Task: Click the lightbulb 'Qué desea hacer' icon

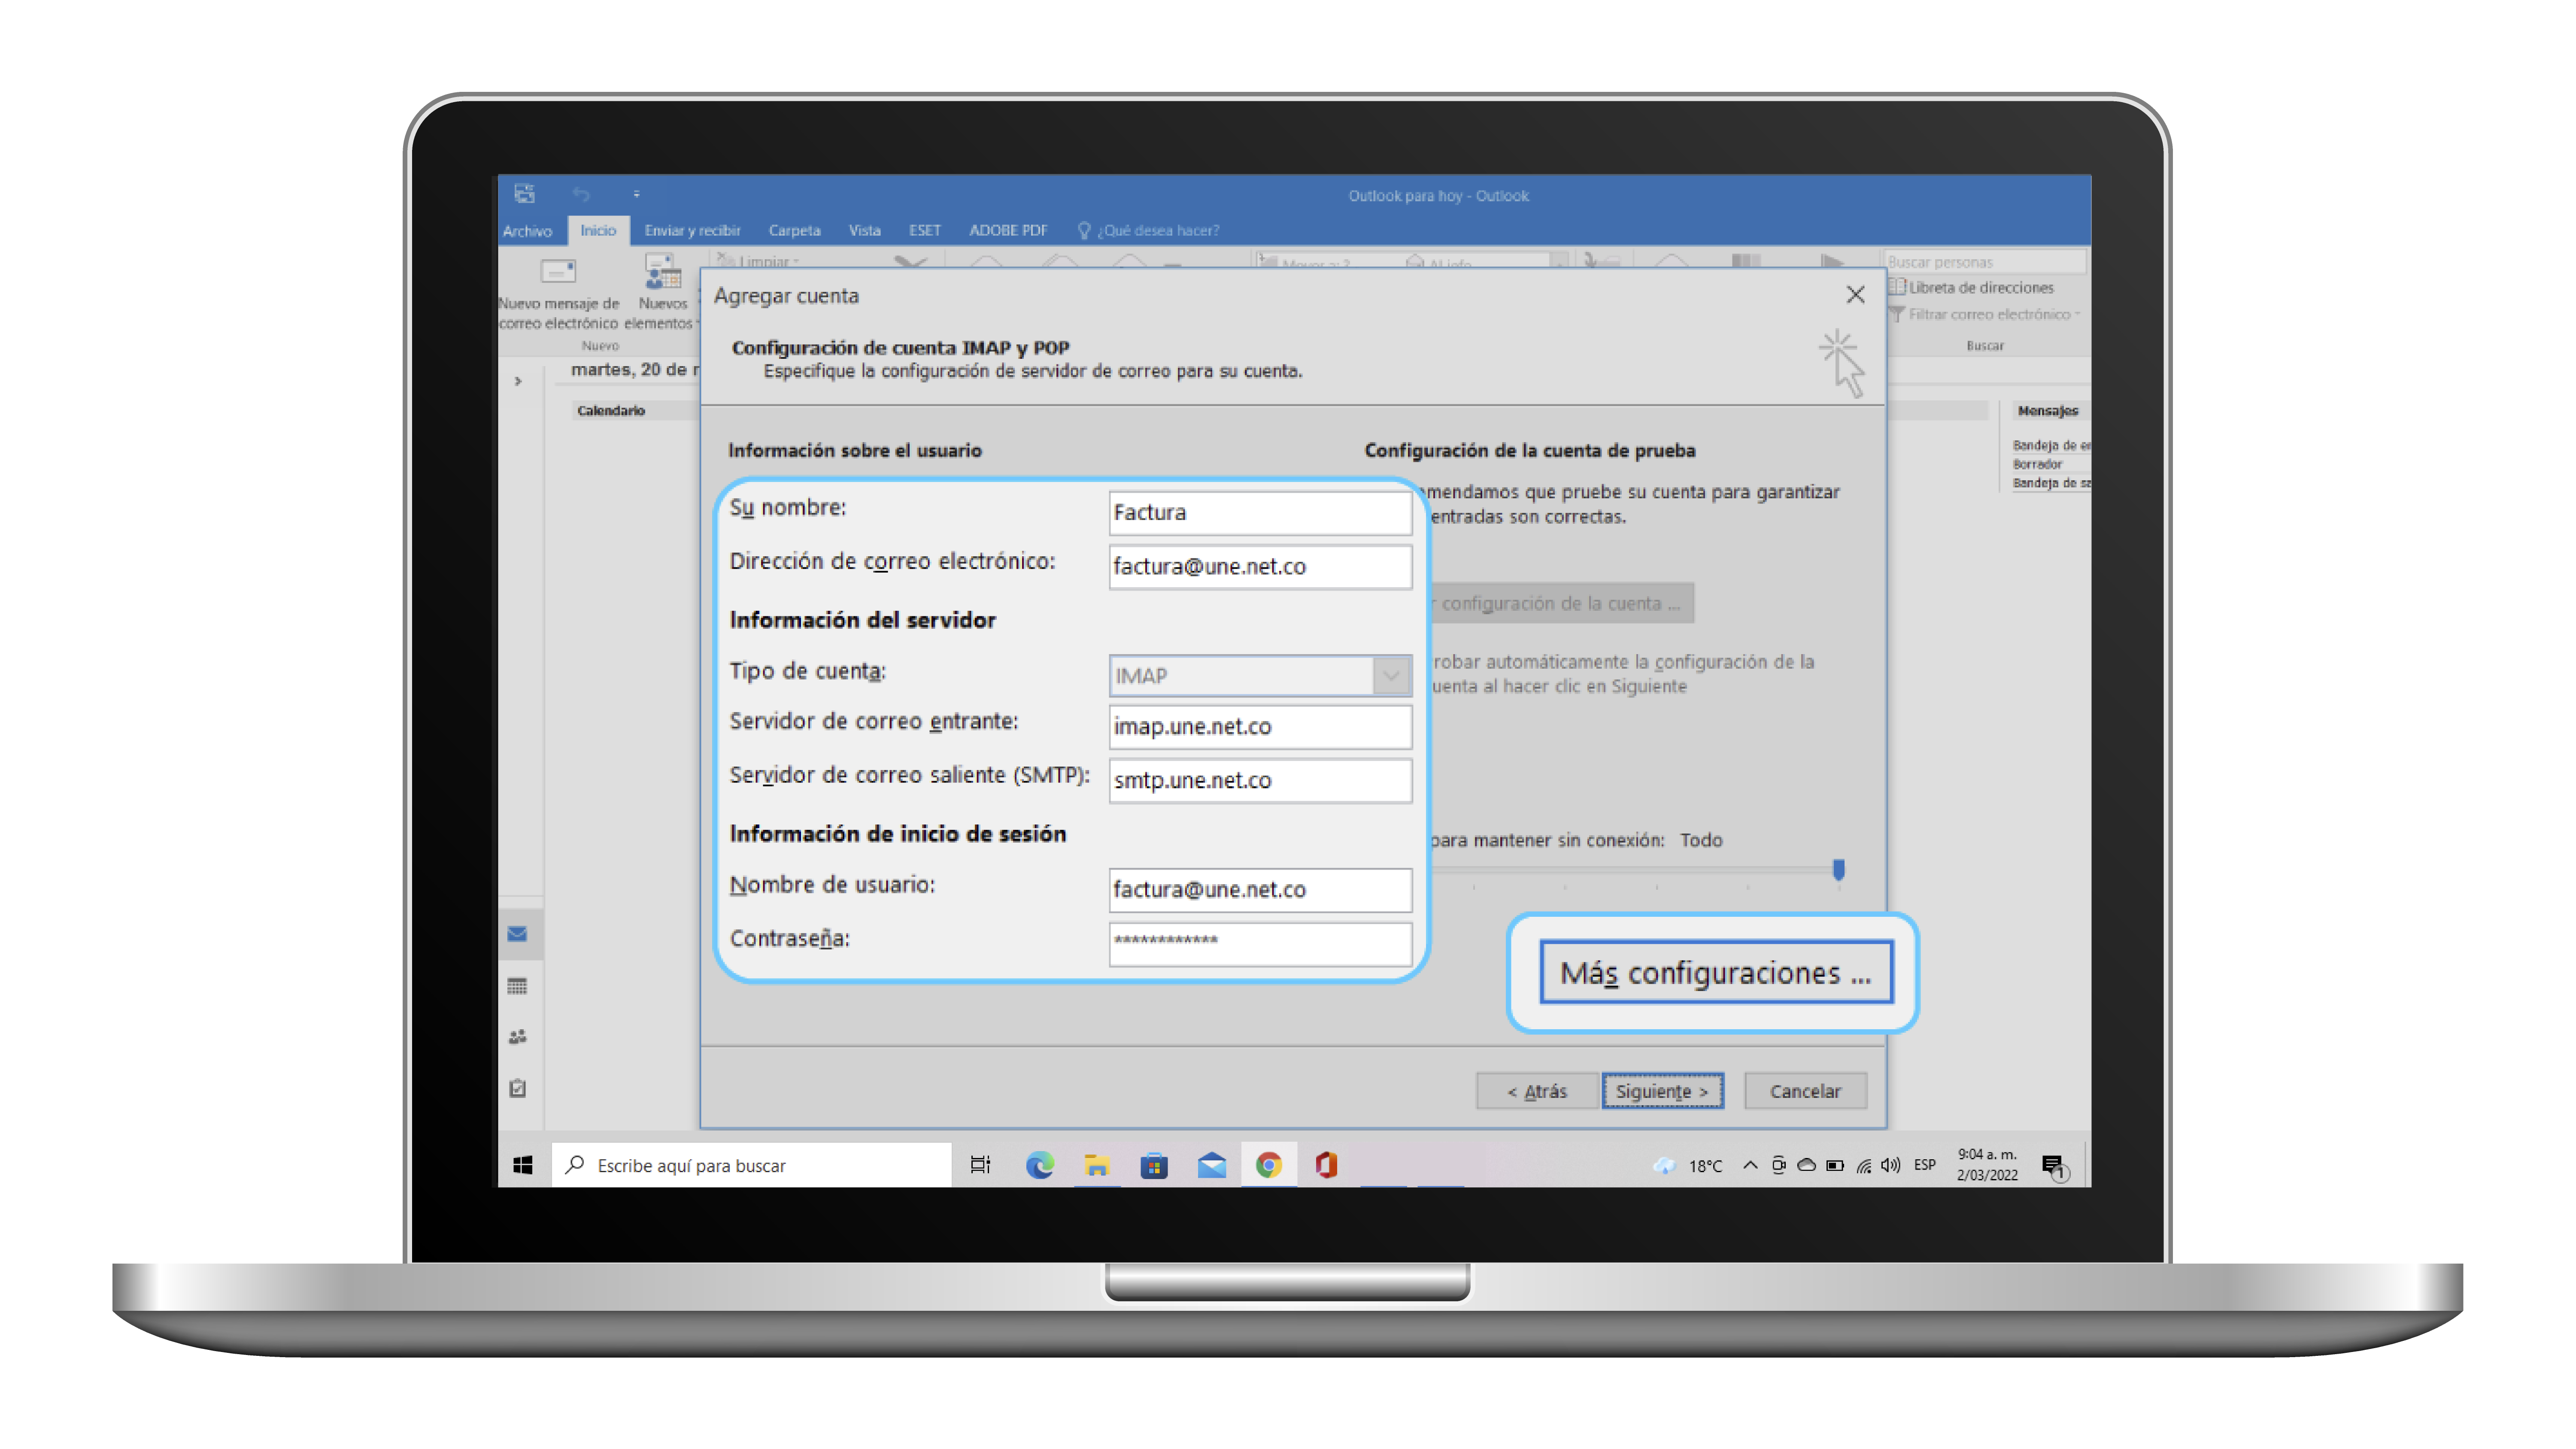Action: [x=1083, y=230]
